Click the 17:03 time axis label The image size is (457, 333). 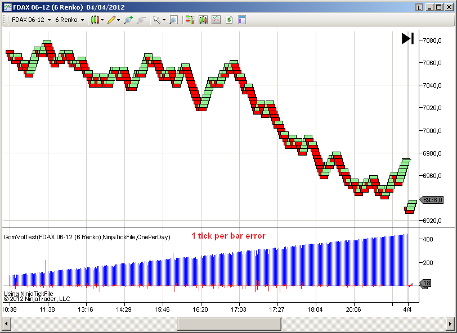pyautogui.click(x=239, y=309)
